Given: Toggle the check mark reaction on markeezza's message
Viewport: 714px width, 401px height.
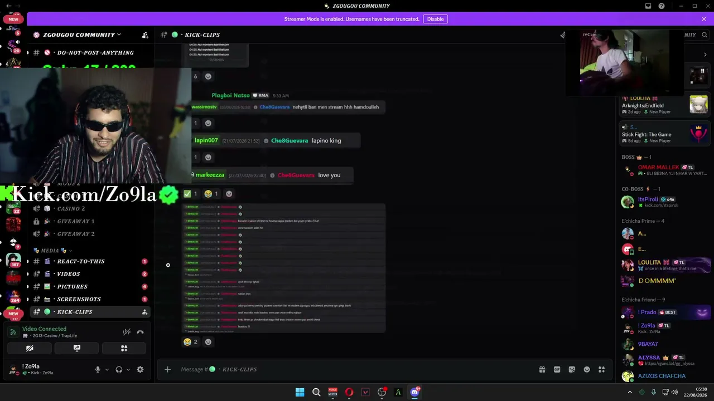Looking at the screenshot, I should click(191, 194).
